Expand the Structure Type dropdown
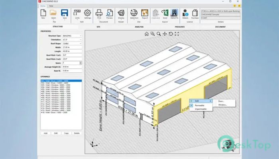 (x=81, y=36)
